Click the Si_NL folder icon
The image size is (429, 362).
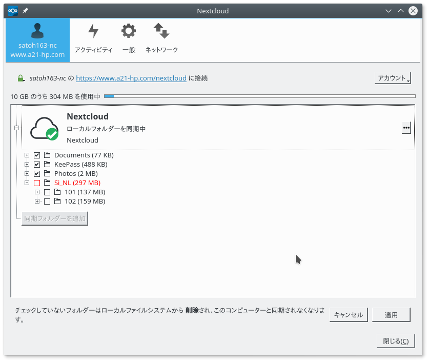point(47,183)
